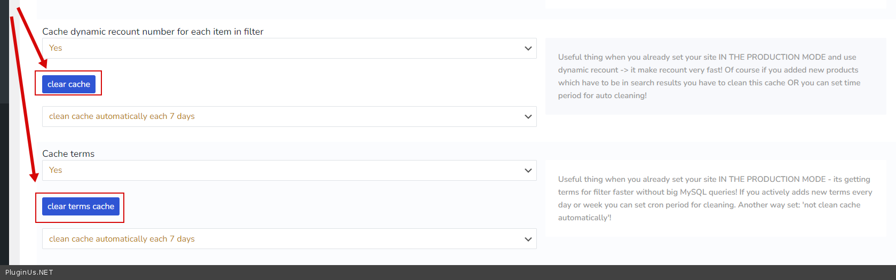Viewport: 896px width, 280px height.
Task: Click chevron arrow of Cache terms Yes dropdown
Action: coord(528,171)
